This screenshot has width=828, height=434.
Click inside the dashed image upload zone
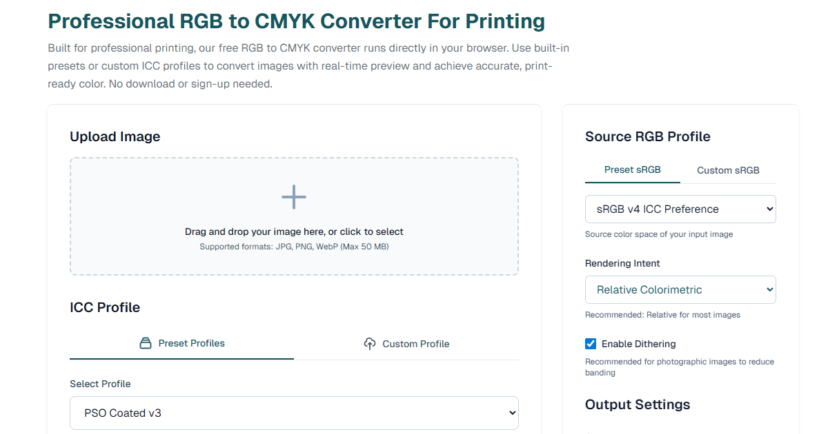294,215
